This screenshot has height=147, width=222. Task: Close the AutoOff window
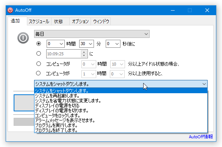pos(207,10)
